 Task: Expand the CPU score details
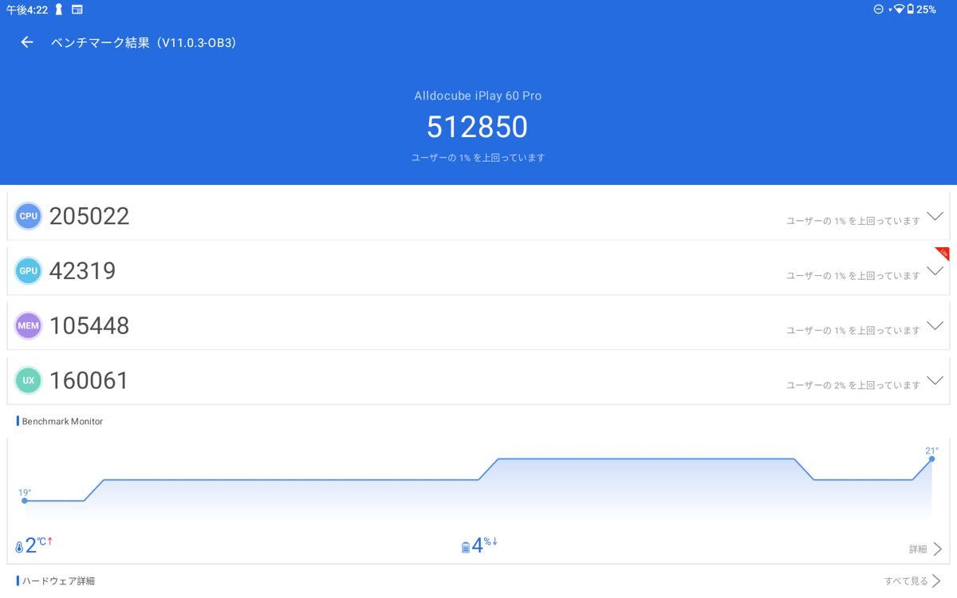click(x=935, y=217)
